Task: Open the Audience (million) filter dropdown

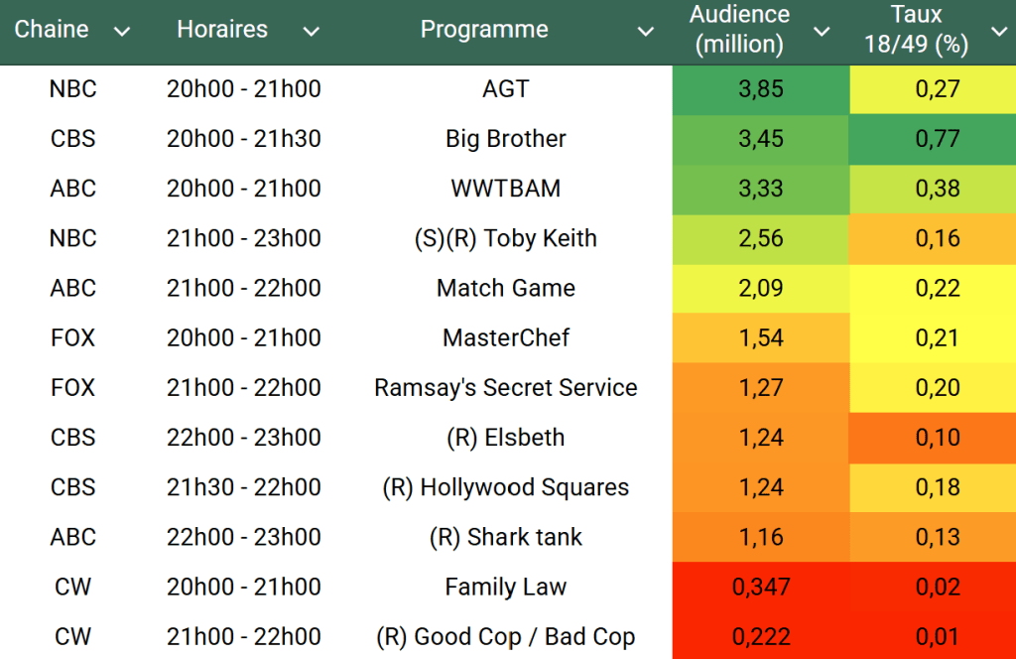Action: [822, 32]
